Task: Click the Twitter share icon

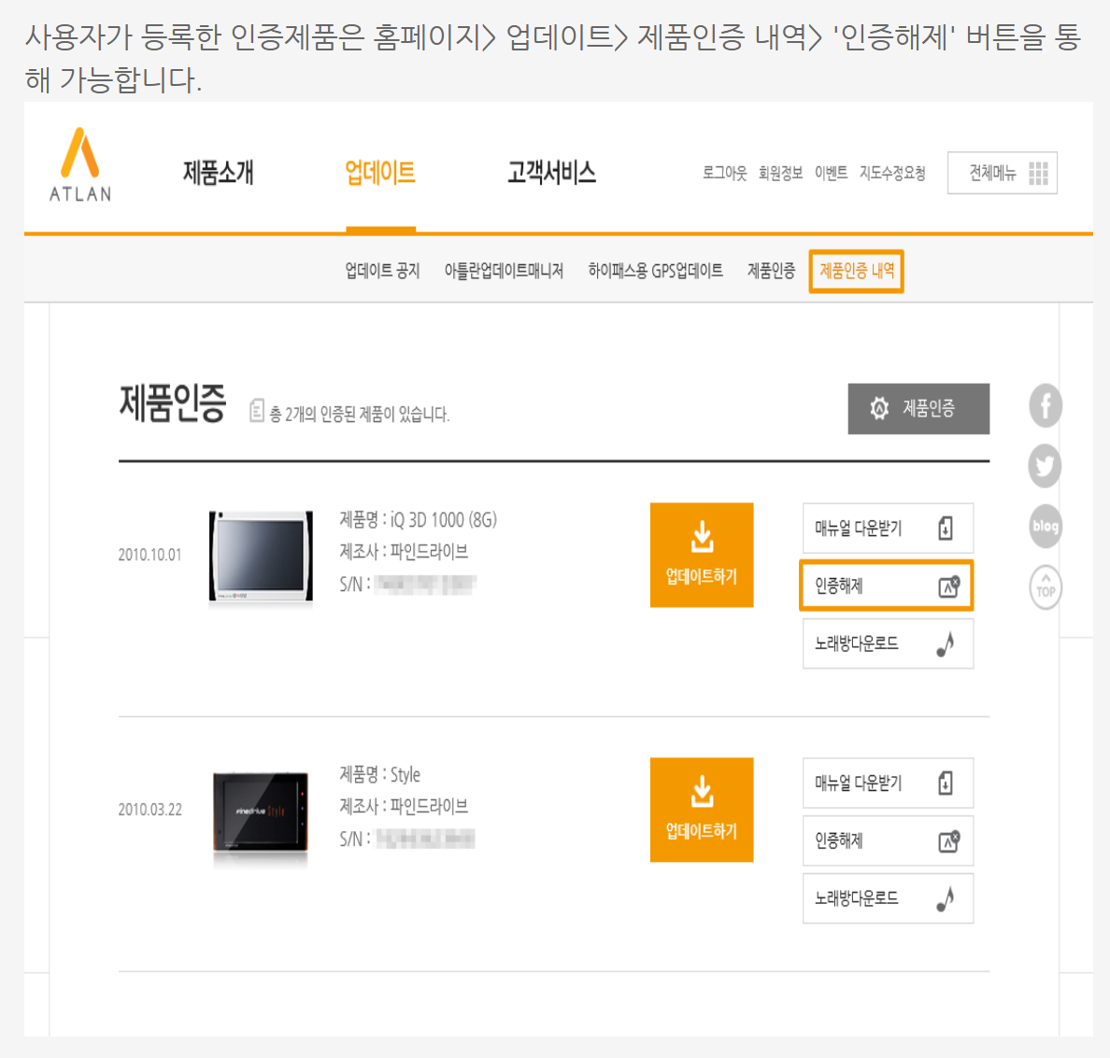Action: tap(1045, 466)
